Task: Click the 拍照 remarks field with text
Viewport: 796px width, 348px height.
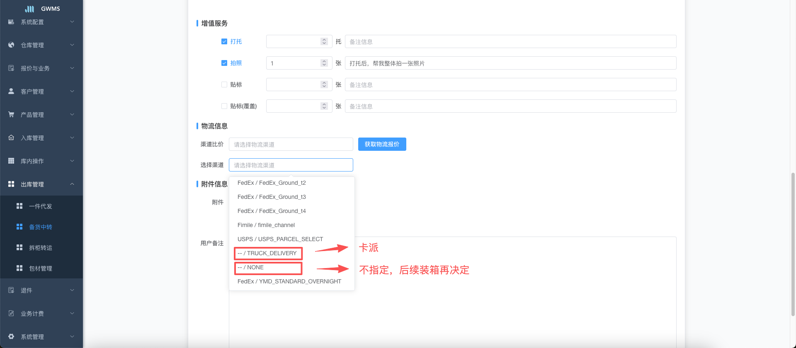Action: [511, 63]
